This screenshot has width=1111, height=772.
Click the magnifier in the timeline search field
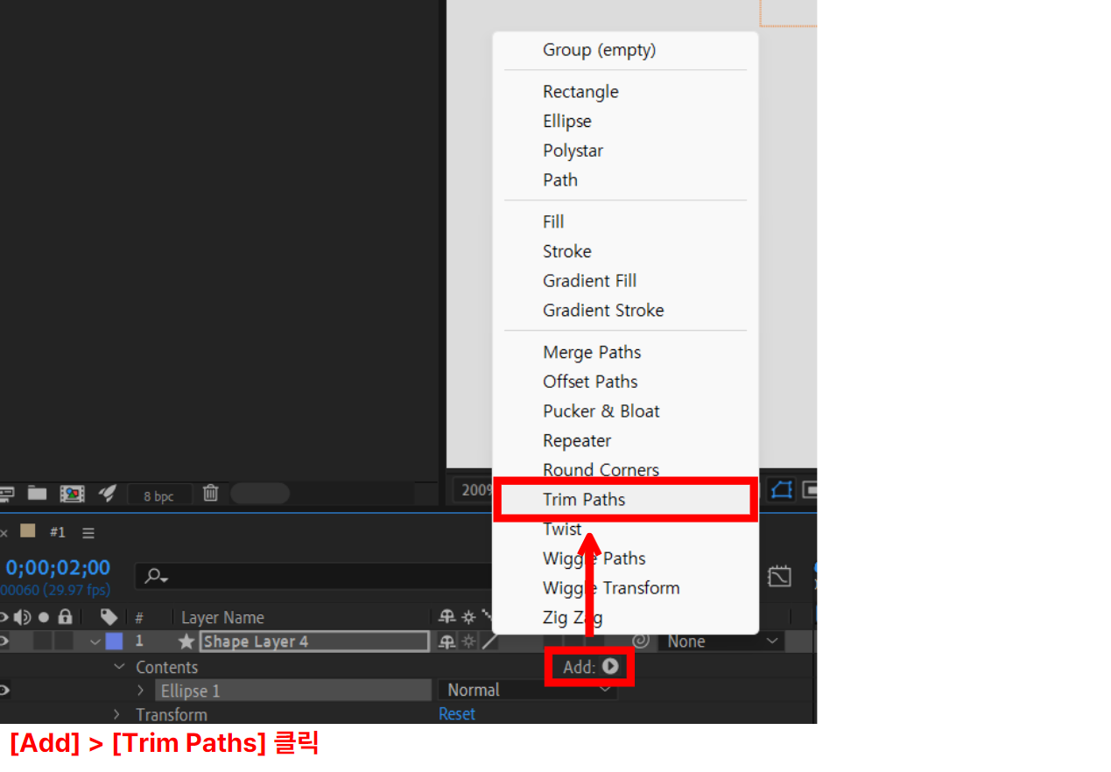click(152, 576)
